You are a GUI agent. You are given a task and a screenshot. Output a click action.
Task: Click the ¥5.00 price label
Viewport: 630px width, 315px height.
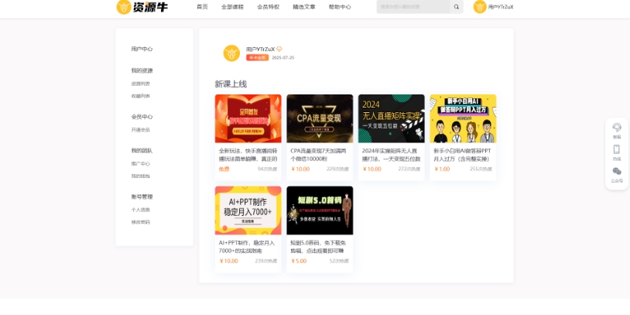[299, 261]
